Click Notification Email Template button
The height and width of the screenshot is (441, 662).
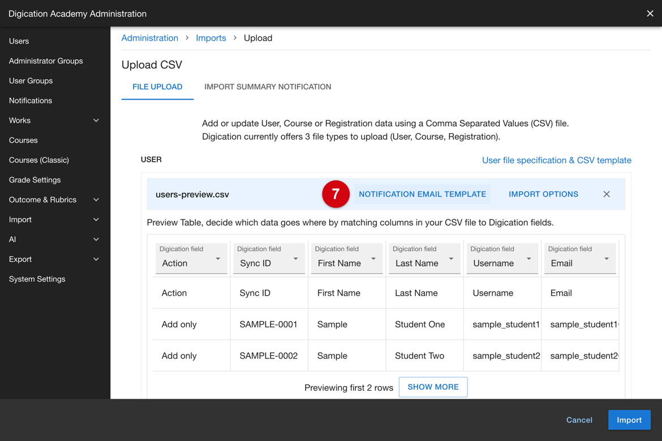422,194
